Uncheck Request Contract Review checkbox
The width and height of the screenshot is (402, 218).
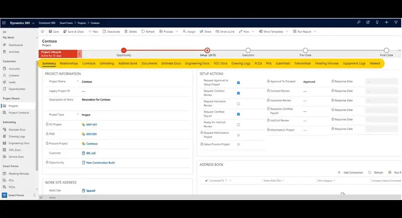point(238,93)
